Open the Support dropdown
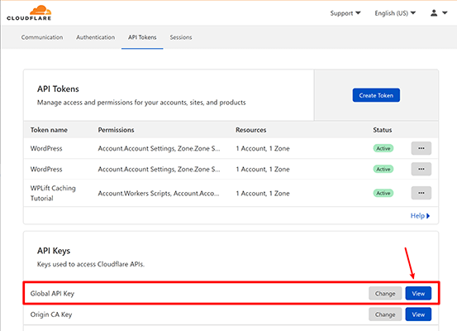The height and width of the screenshot is (331, 457). point(345,13)
